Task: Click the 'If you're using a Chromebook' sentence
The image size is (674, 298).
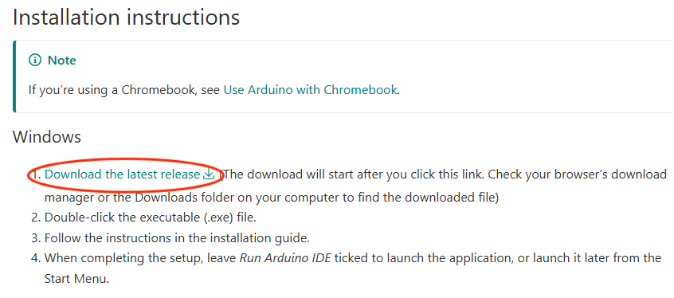Action: point(214,90)
